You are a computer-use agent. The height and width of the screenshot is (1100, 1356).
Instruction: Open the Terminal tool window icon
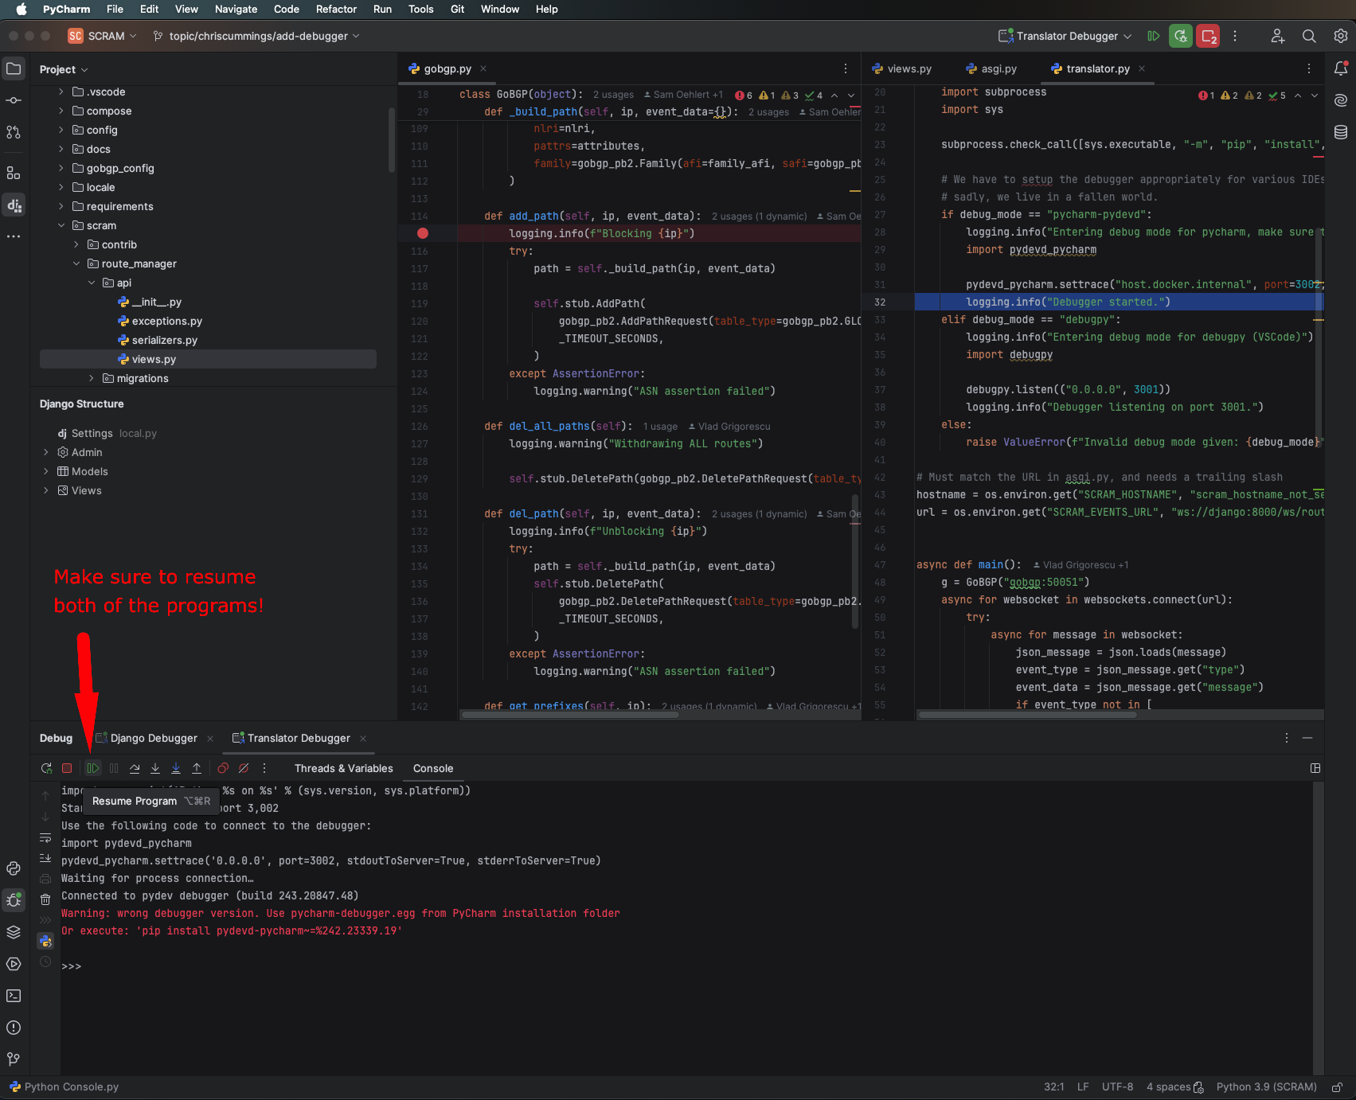click(x=14, y=996)
